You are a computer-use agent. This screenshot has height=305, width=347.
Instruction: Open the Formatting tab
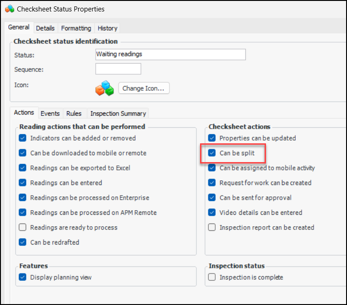coord(76,28)
